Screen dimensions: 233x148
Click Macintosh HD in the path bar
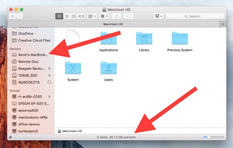70,131
